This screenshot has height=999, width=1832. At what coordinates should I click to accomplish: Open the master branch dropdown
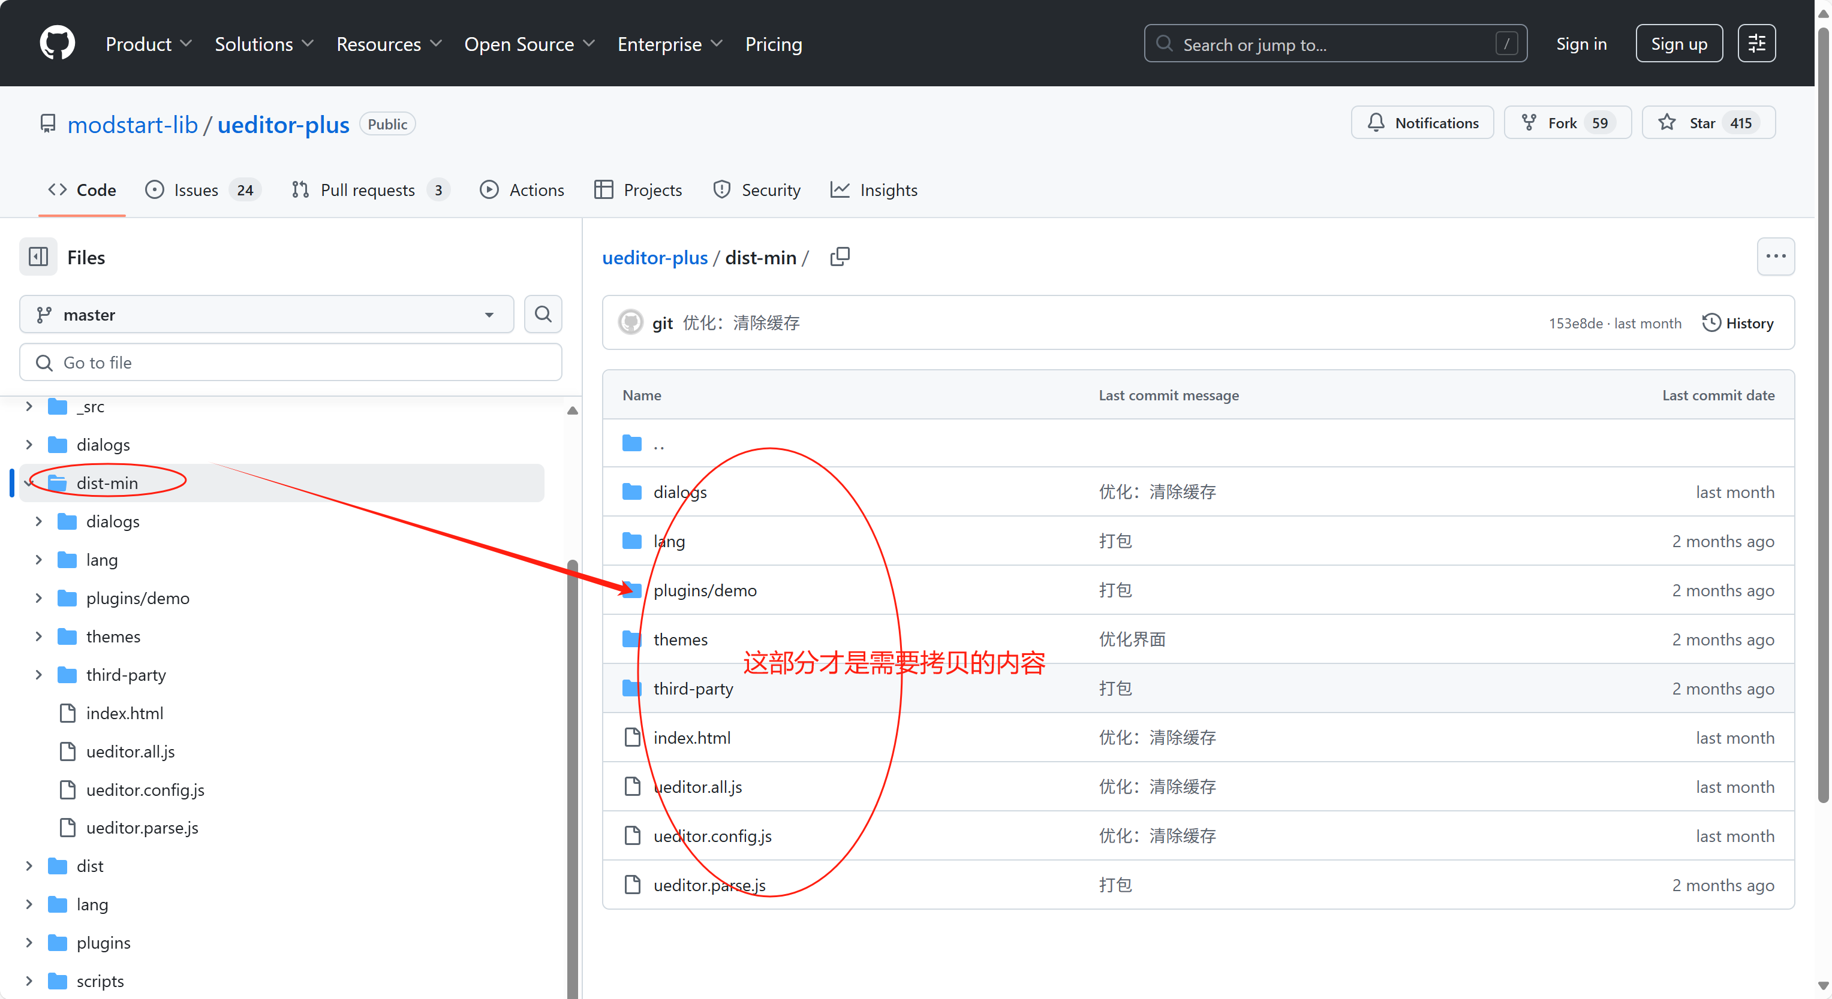coord(266,314)
